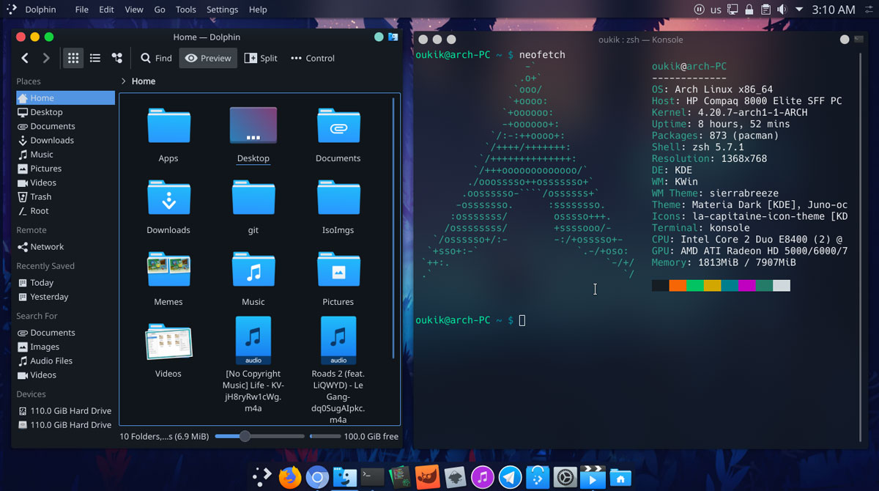
Task: Open Konsole terminal icon in dock
Action: tap(372, 477)
